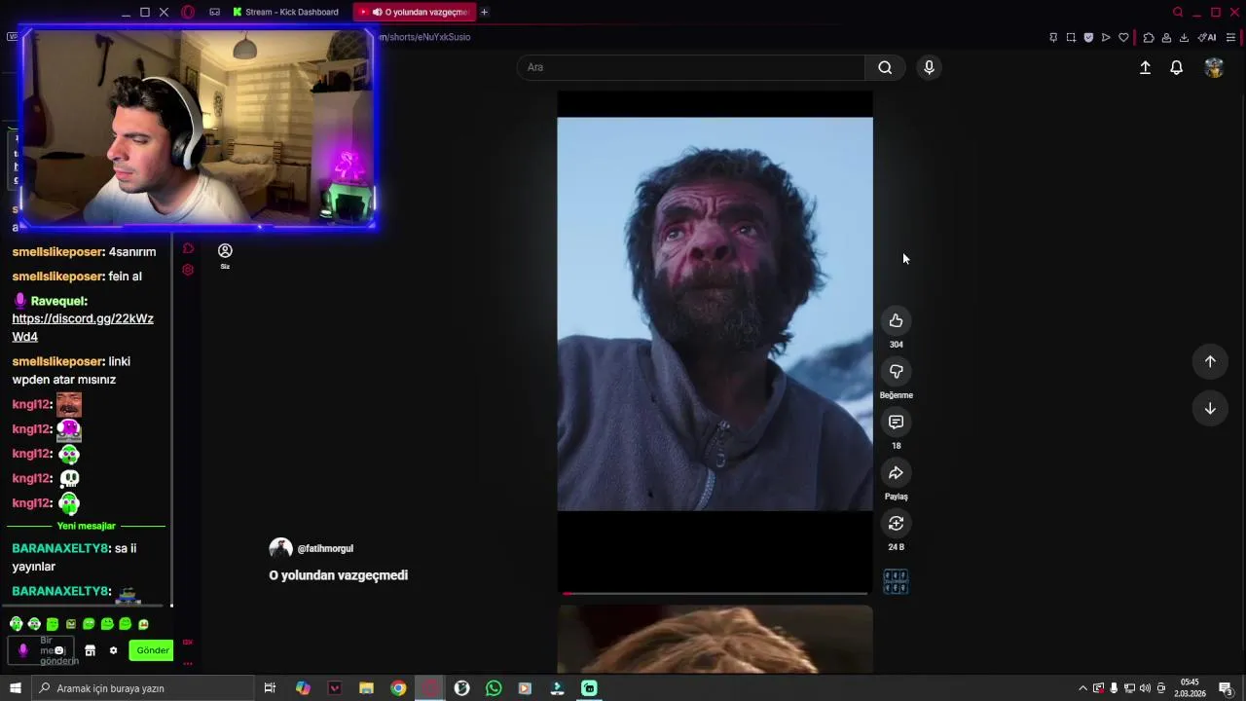Viewport: 1246px width, 701px height.
Task: Open chat settings gear icon
Action: (113, 650)
